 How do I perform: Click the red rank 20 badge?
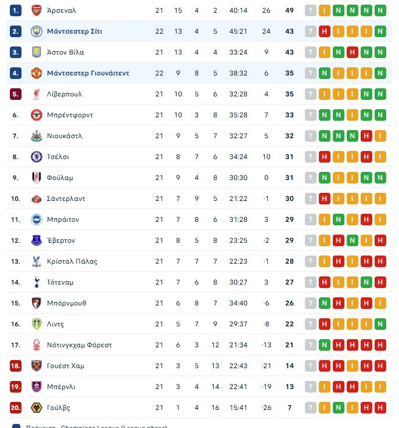pos(16,408)
